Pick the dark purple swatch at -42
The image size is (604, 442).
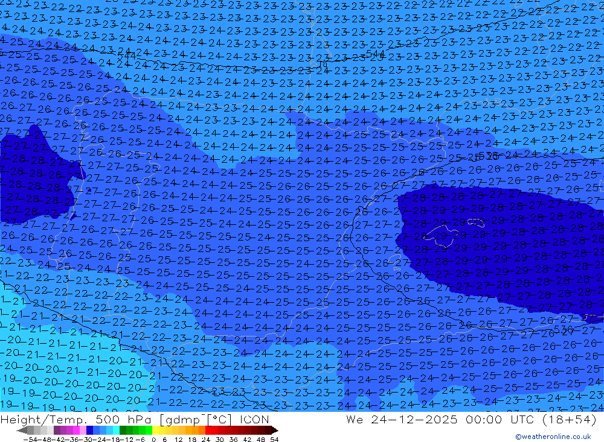click(x=57, y=430)
